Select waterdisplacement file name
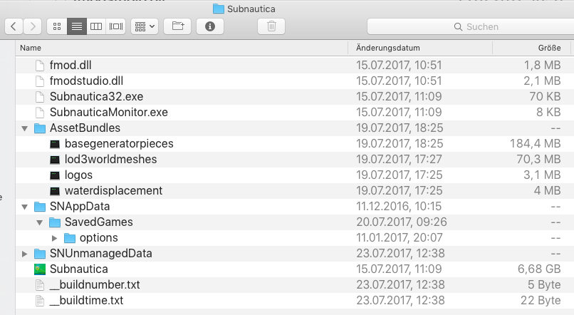This screenshot has width=574, height=315. coord(113,191)
